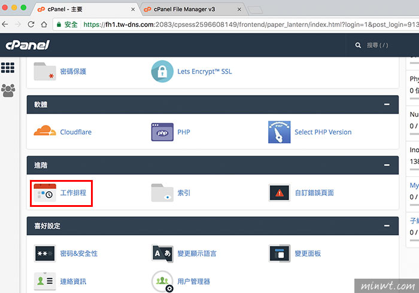This screenshot has width=419, height=293.
Task: Click the 工作排程 link text
Action: (73, 193)
